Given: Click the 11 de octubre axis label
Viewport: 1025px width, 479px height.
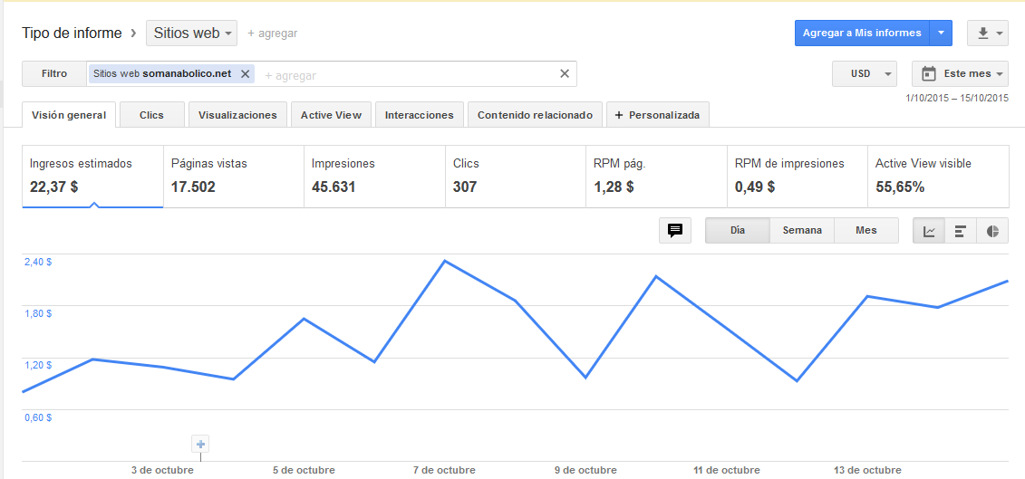Looking at the screenshot, I should (727, 470).
